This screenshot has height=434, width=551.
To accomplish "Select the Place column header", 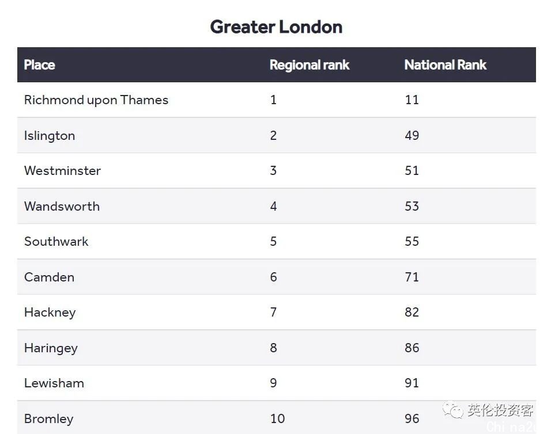I will [x=39, y=65].
